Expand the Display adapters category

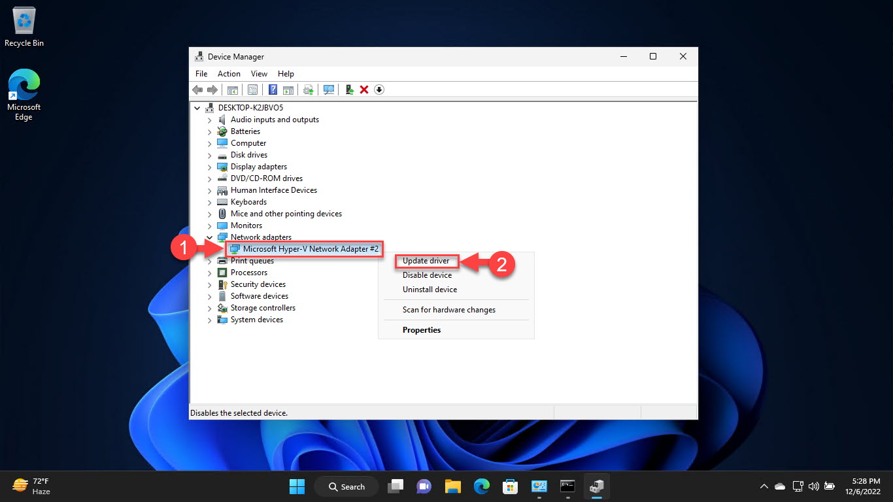[x=209, y=166]
